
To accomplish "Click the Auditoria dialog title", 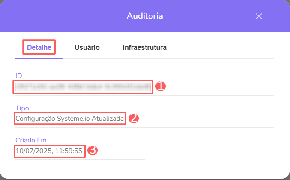I will [x=145, y=16].
